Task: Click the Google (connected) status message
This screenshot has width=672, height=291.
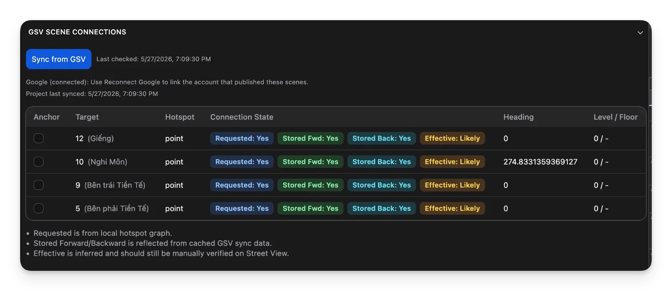Action: 167,82
